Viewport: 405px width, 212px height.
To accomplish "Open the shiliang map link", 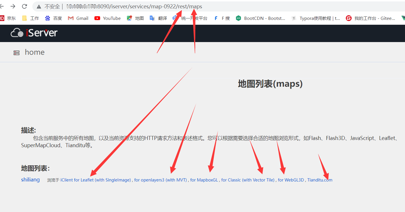I will click(30, 180).
